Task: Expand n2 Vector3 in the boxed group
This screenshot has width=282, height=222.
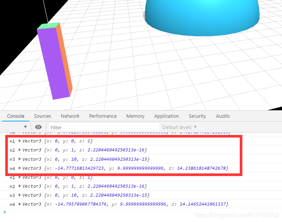Action: click(x=20, y=150)
